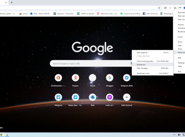Show hidden system tray icons chevron

(x=174, y=135)
